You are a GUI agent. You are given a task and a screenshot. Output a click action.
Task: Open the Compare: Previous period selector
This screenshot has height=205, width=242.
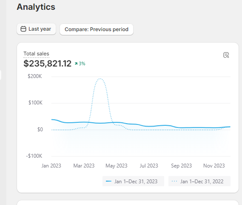point(97,29)
